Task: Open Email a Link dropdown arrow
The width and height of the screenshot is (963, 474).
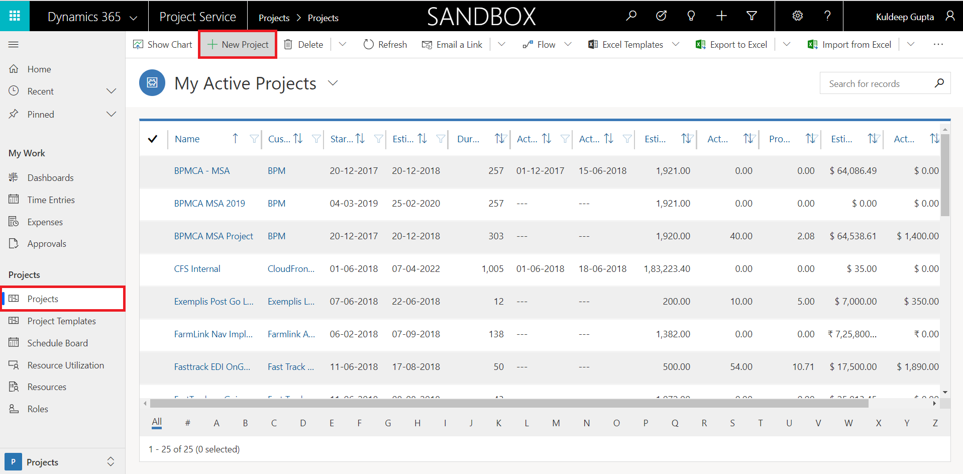Action: [501, 45]
